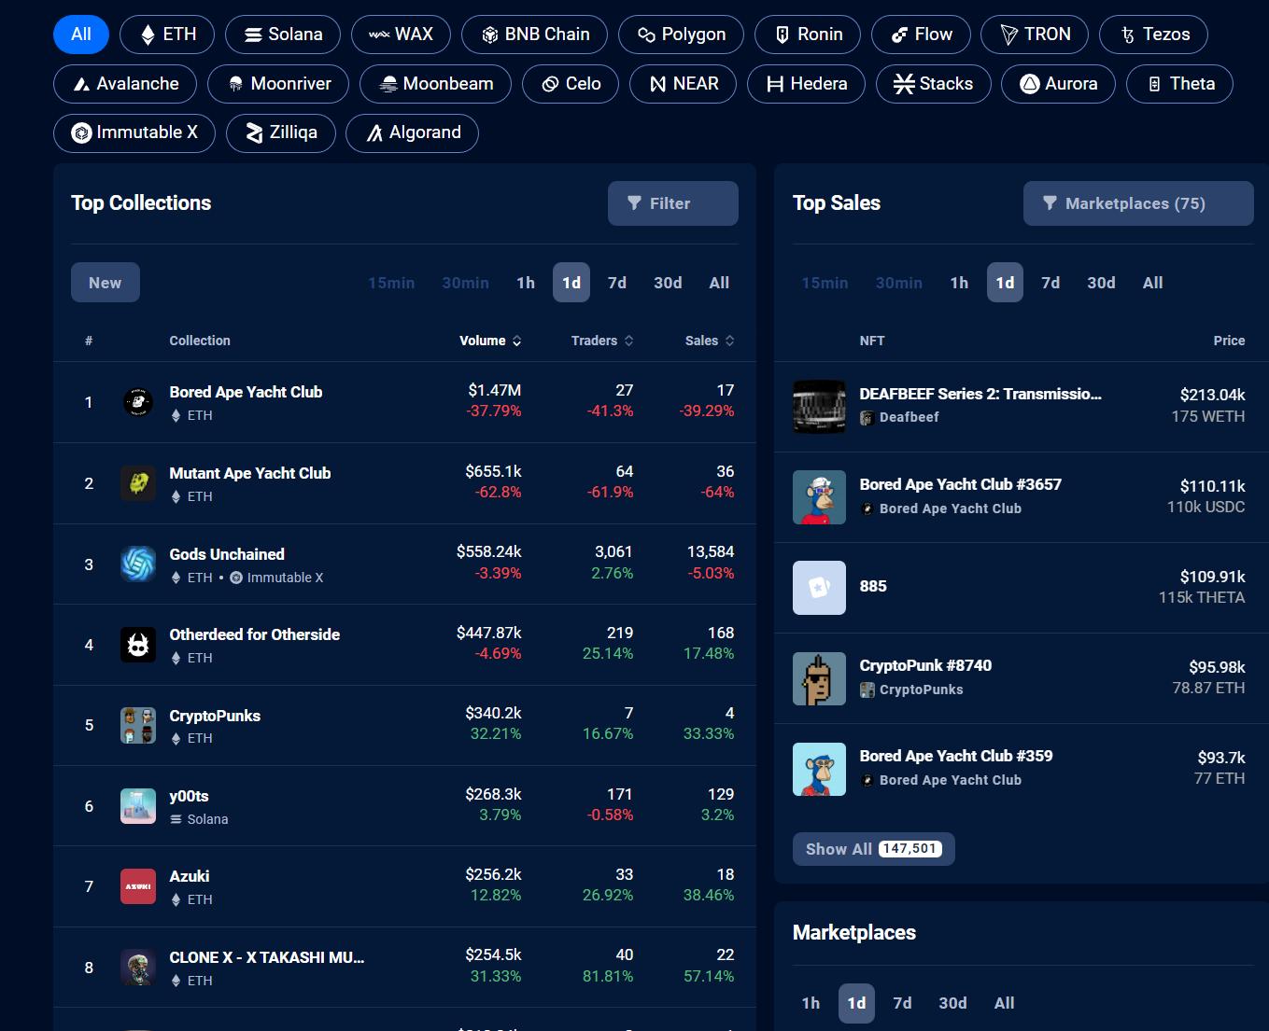1269x1031 pixels.
Task: Click the Zilliqa chain filter chip
Action: tap(281, 132)
